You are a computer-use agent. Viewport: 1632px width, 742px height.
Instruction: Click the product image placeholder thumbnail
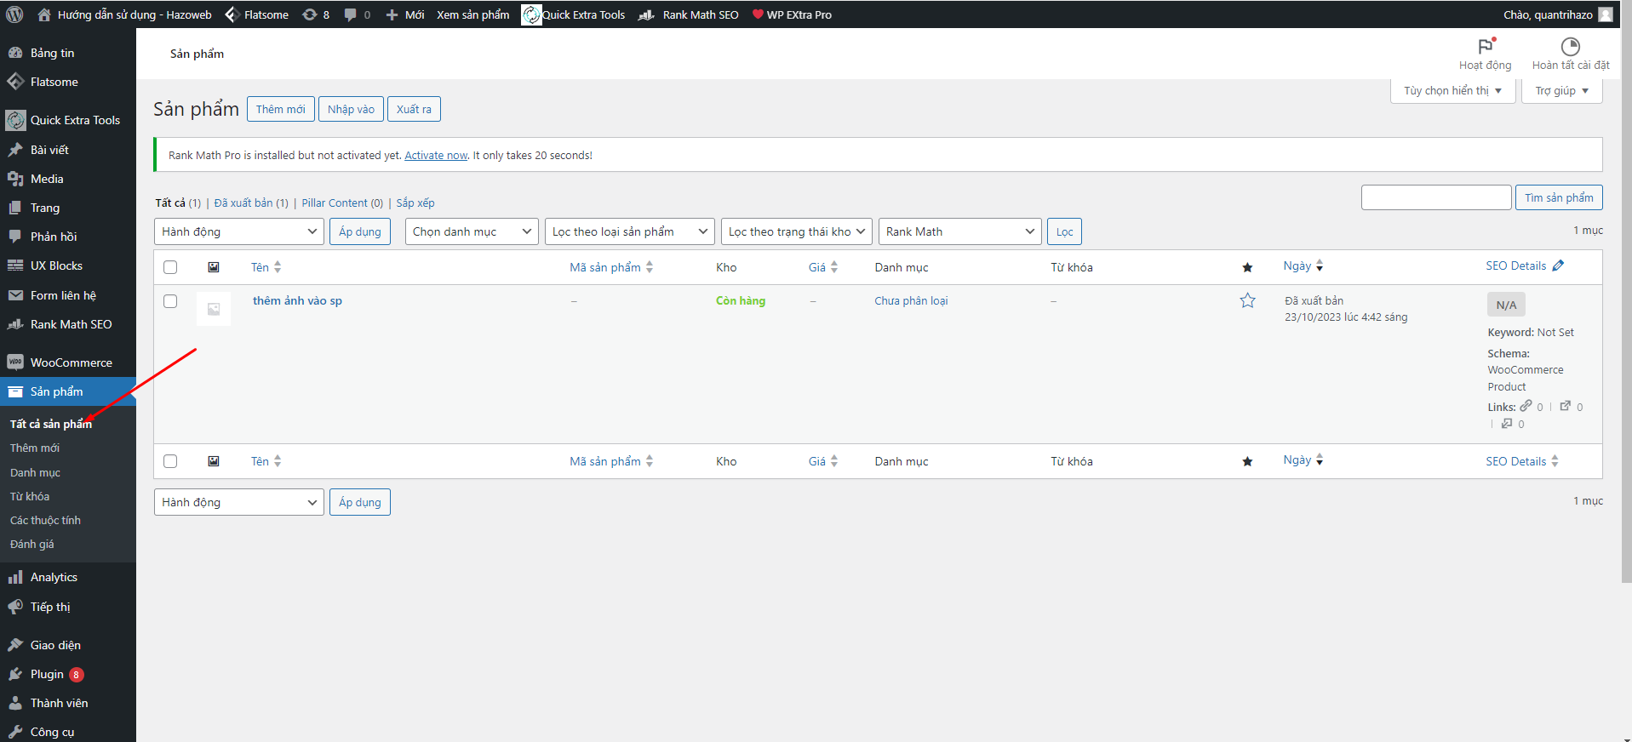pos(214,309)
